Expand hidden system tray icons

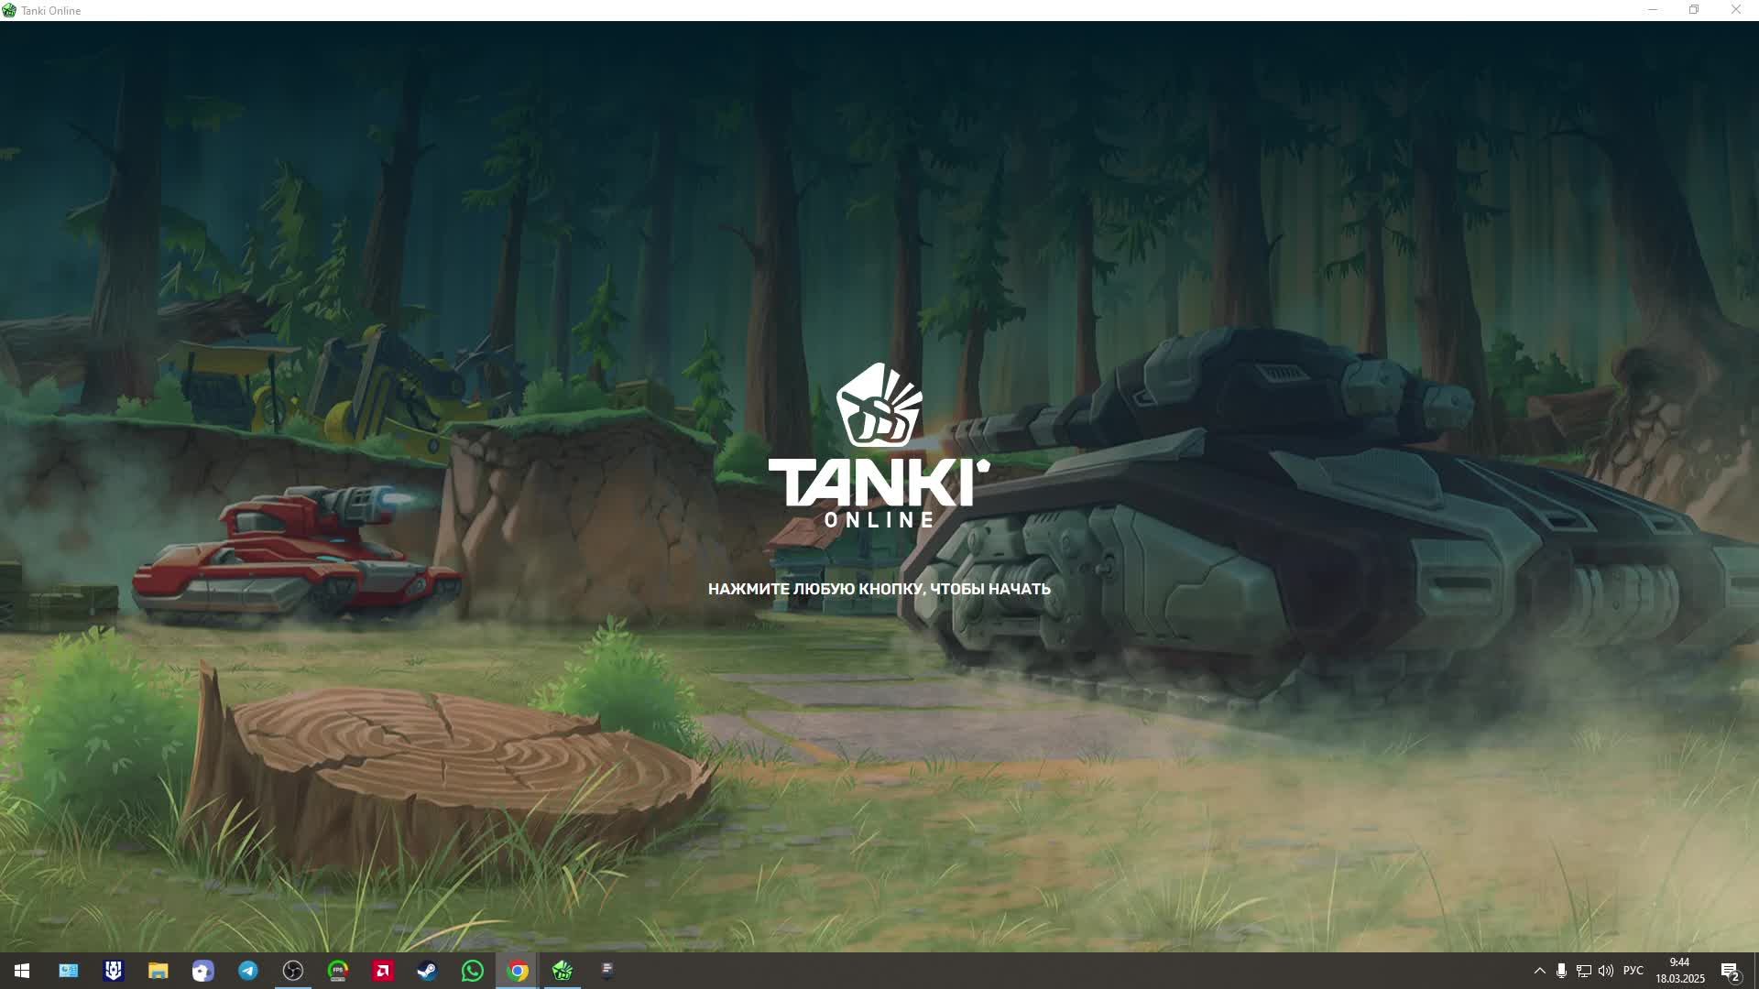pos(1540,971)
